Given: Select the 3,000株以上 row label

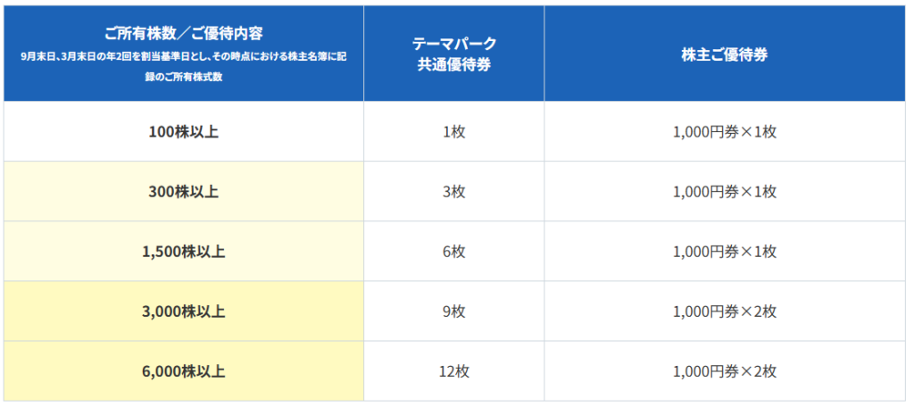Looking at the screenshot, I should click(x=183, y=311).
